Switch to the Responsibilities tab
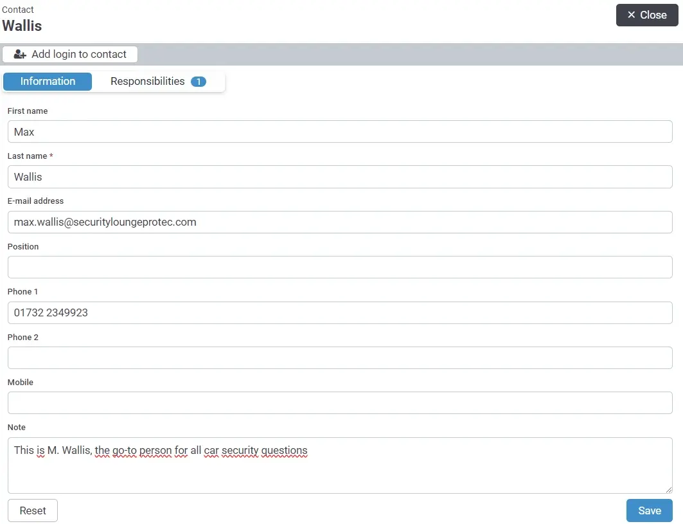683x524 pixels. (147, 81)
